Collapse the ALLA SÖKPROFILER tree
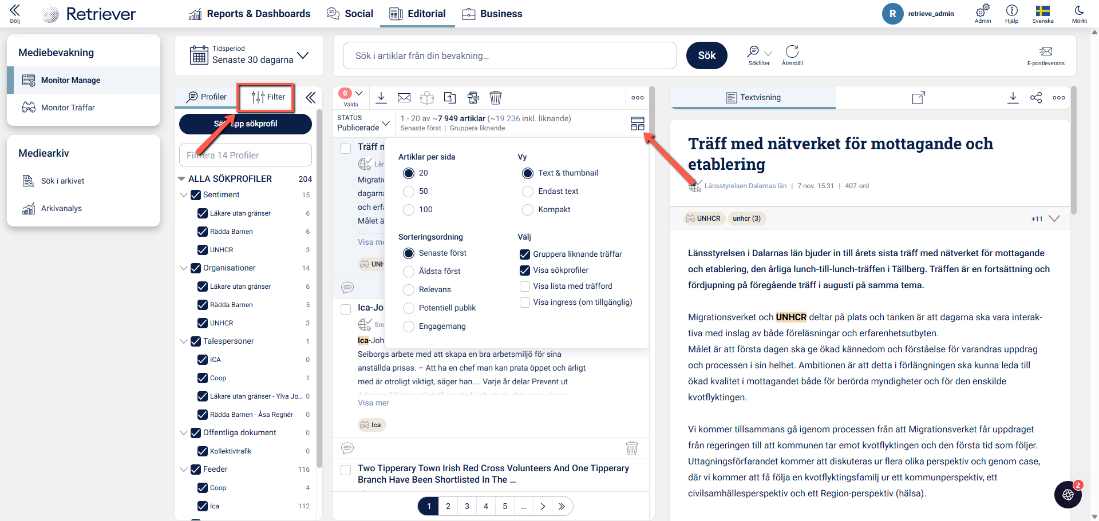The image size is (1099, 521). (x=182, y=179)
